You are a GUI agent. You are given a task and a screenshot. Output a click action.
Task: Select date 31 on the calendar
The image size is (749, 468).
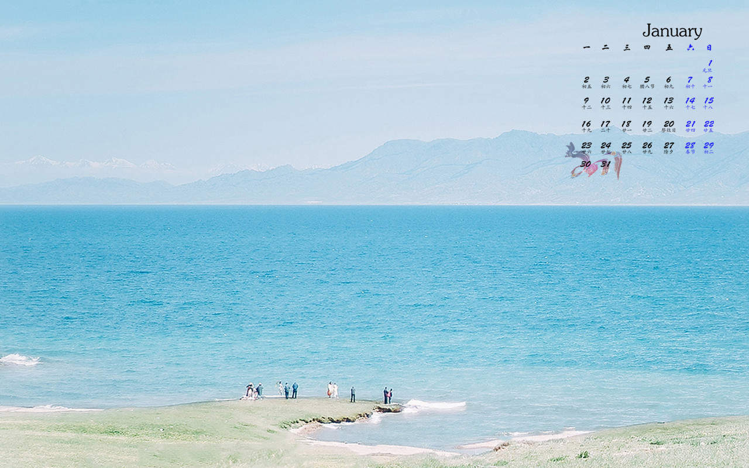(x=606, y=164)
